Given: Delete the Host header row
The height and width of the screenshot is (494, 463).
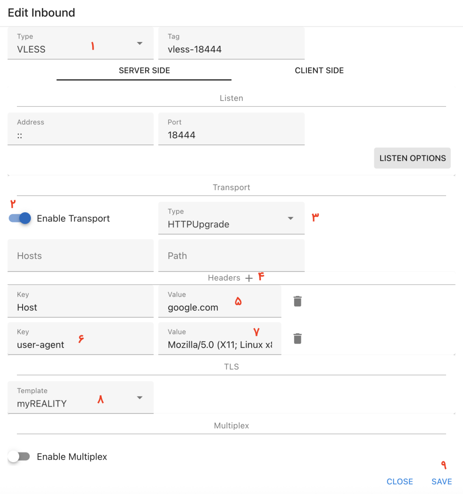Looking at the screenshot, I should tap(298, 302).
